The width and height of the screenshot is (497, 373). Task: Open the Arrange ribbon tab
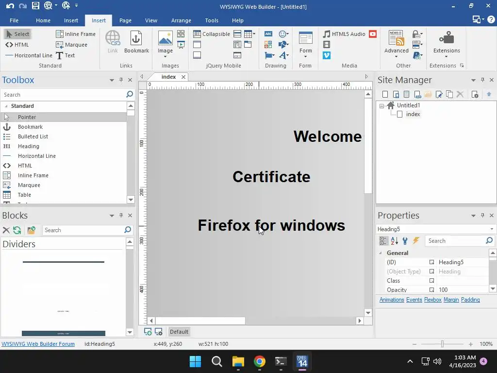point(181,20)
